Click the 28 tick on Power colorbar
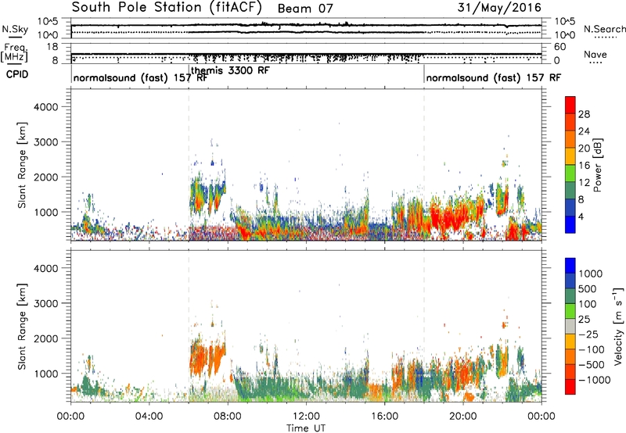626x433 pixels. 584,114
